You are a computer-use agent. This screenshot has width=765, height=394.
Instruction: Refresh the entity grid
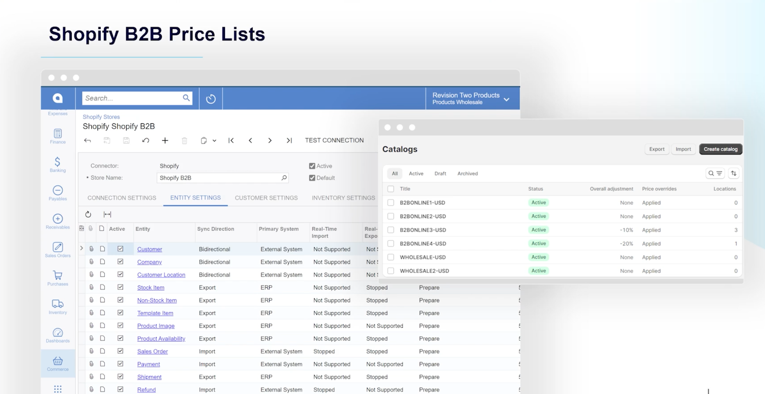tap(88, 214)
